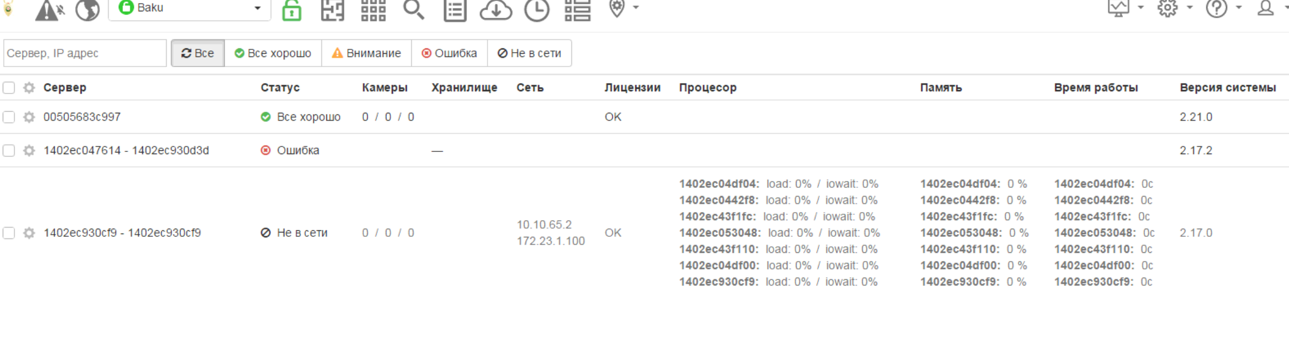Sort by 'Камеры' column header
Image resolution: width=1289 pixels, height=364 pixels.
385,88
